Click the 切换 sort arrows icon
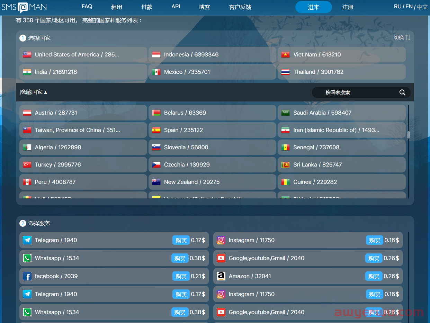 (x=408, y=37)
